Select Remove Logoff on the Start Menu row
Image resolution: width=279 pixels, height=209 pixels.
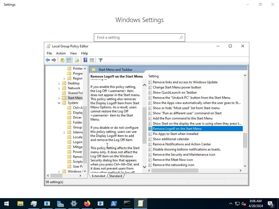[x=195, y=129]
